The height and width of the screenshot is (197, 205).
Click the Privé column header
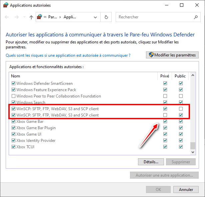tap(165, 76)
